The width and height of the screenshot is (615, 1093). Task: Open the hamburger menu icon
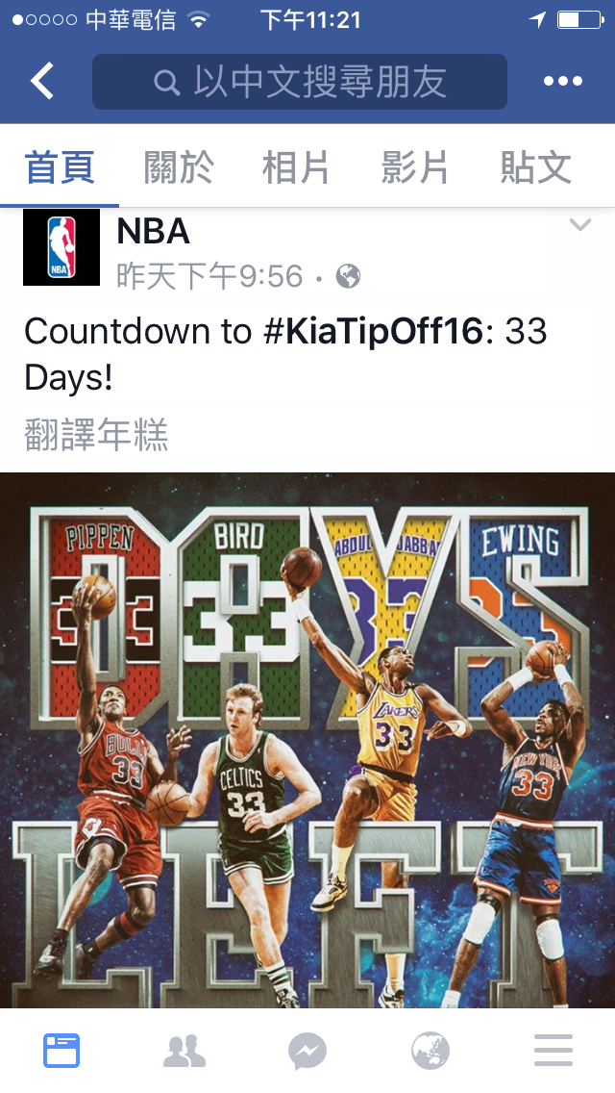point(553,1051)
